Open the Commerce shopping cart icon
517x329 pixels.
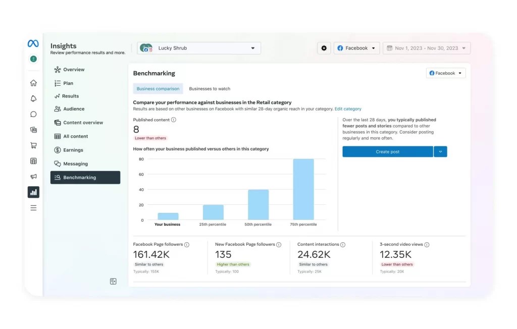tap(33, 145)
